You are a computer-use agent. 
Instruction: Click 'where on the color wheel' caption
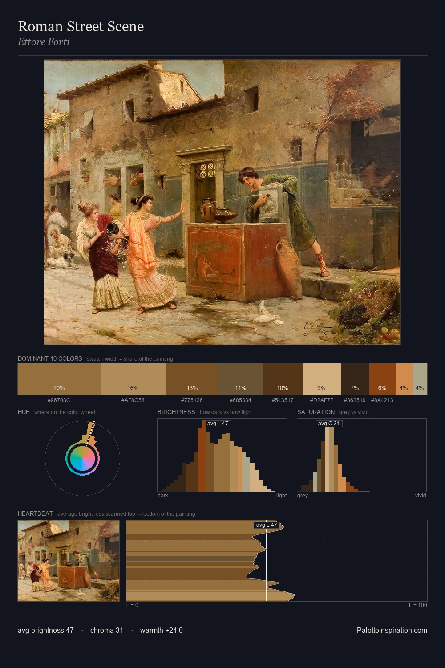[65, 412]
